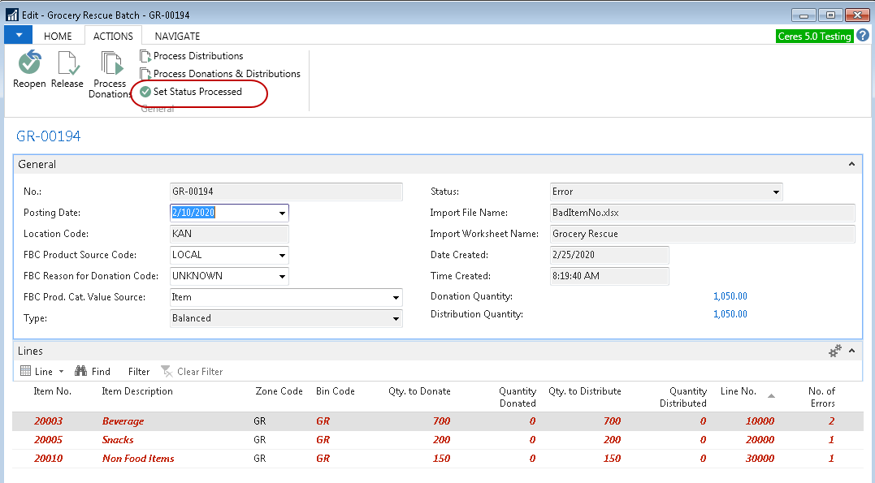Choose Process Donations & Distributions

(x=226, y=74)
